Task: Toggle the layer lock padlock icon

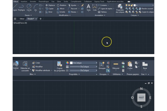Action: pos(132,5)
